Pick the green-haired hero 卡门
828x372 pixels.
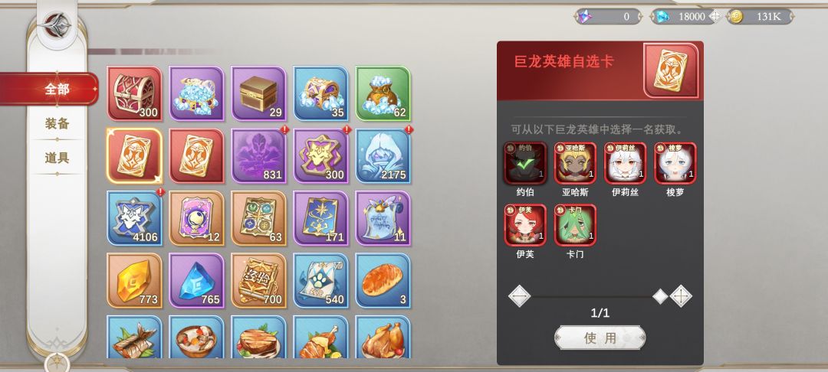tap(575, 225)
